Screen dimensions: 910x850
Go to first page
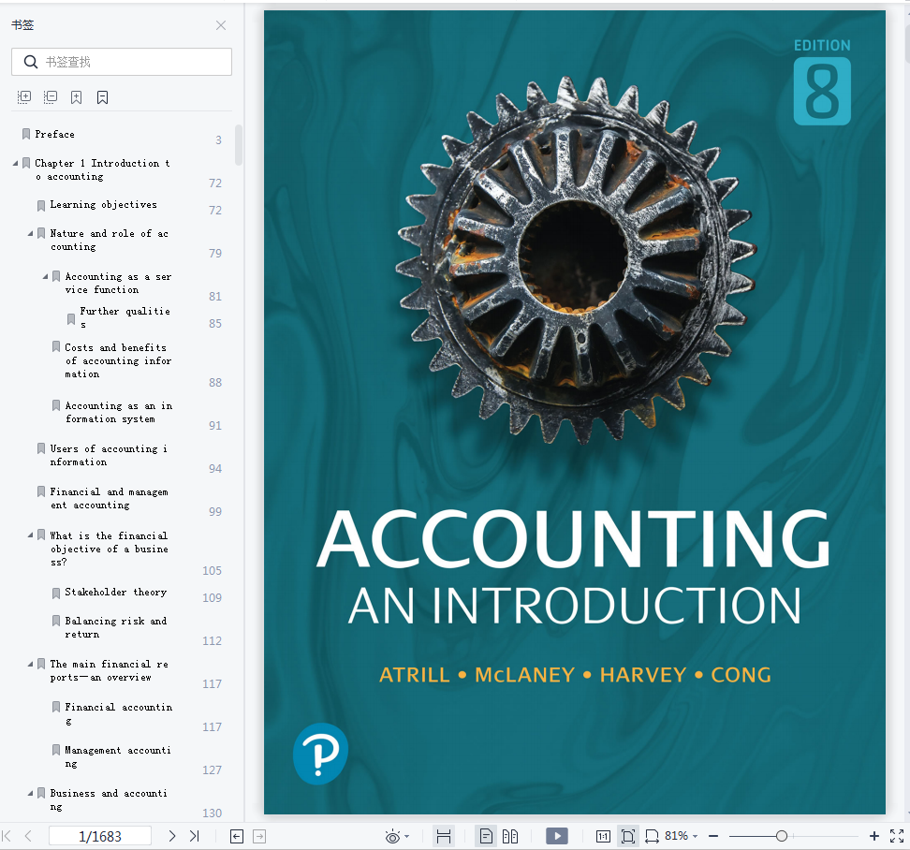coord(7,836)
